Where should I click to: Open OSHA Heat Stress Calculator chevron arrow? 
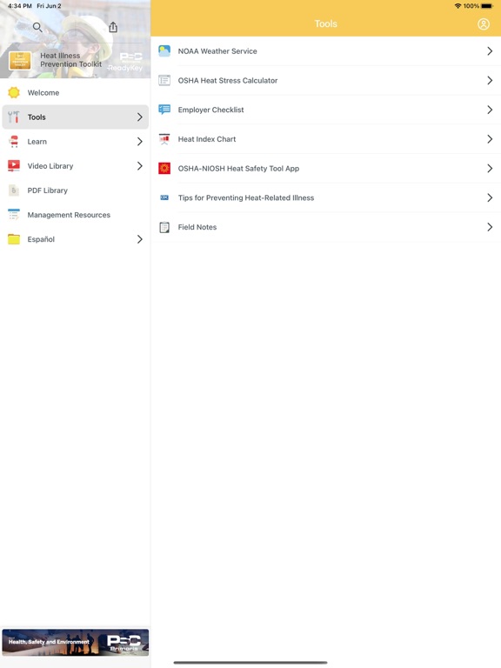tap(490, 80)
